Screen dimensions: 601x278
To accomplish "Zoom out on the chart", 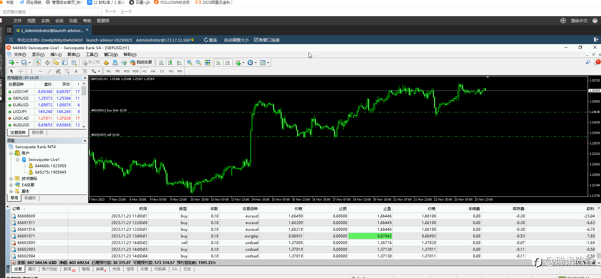I will pyautogui.click(x=199, y=63).
